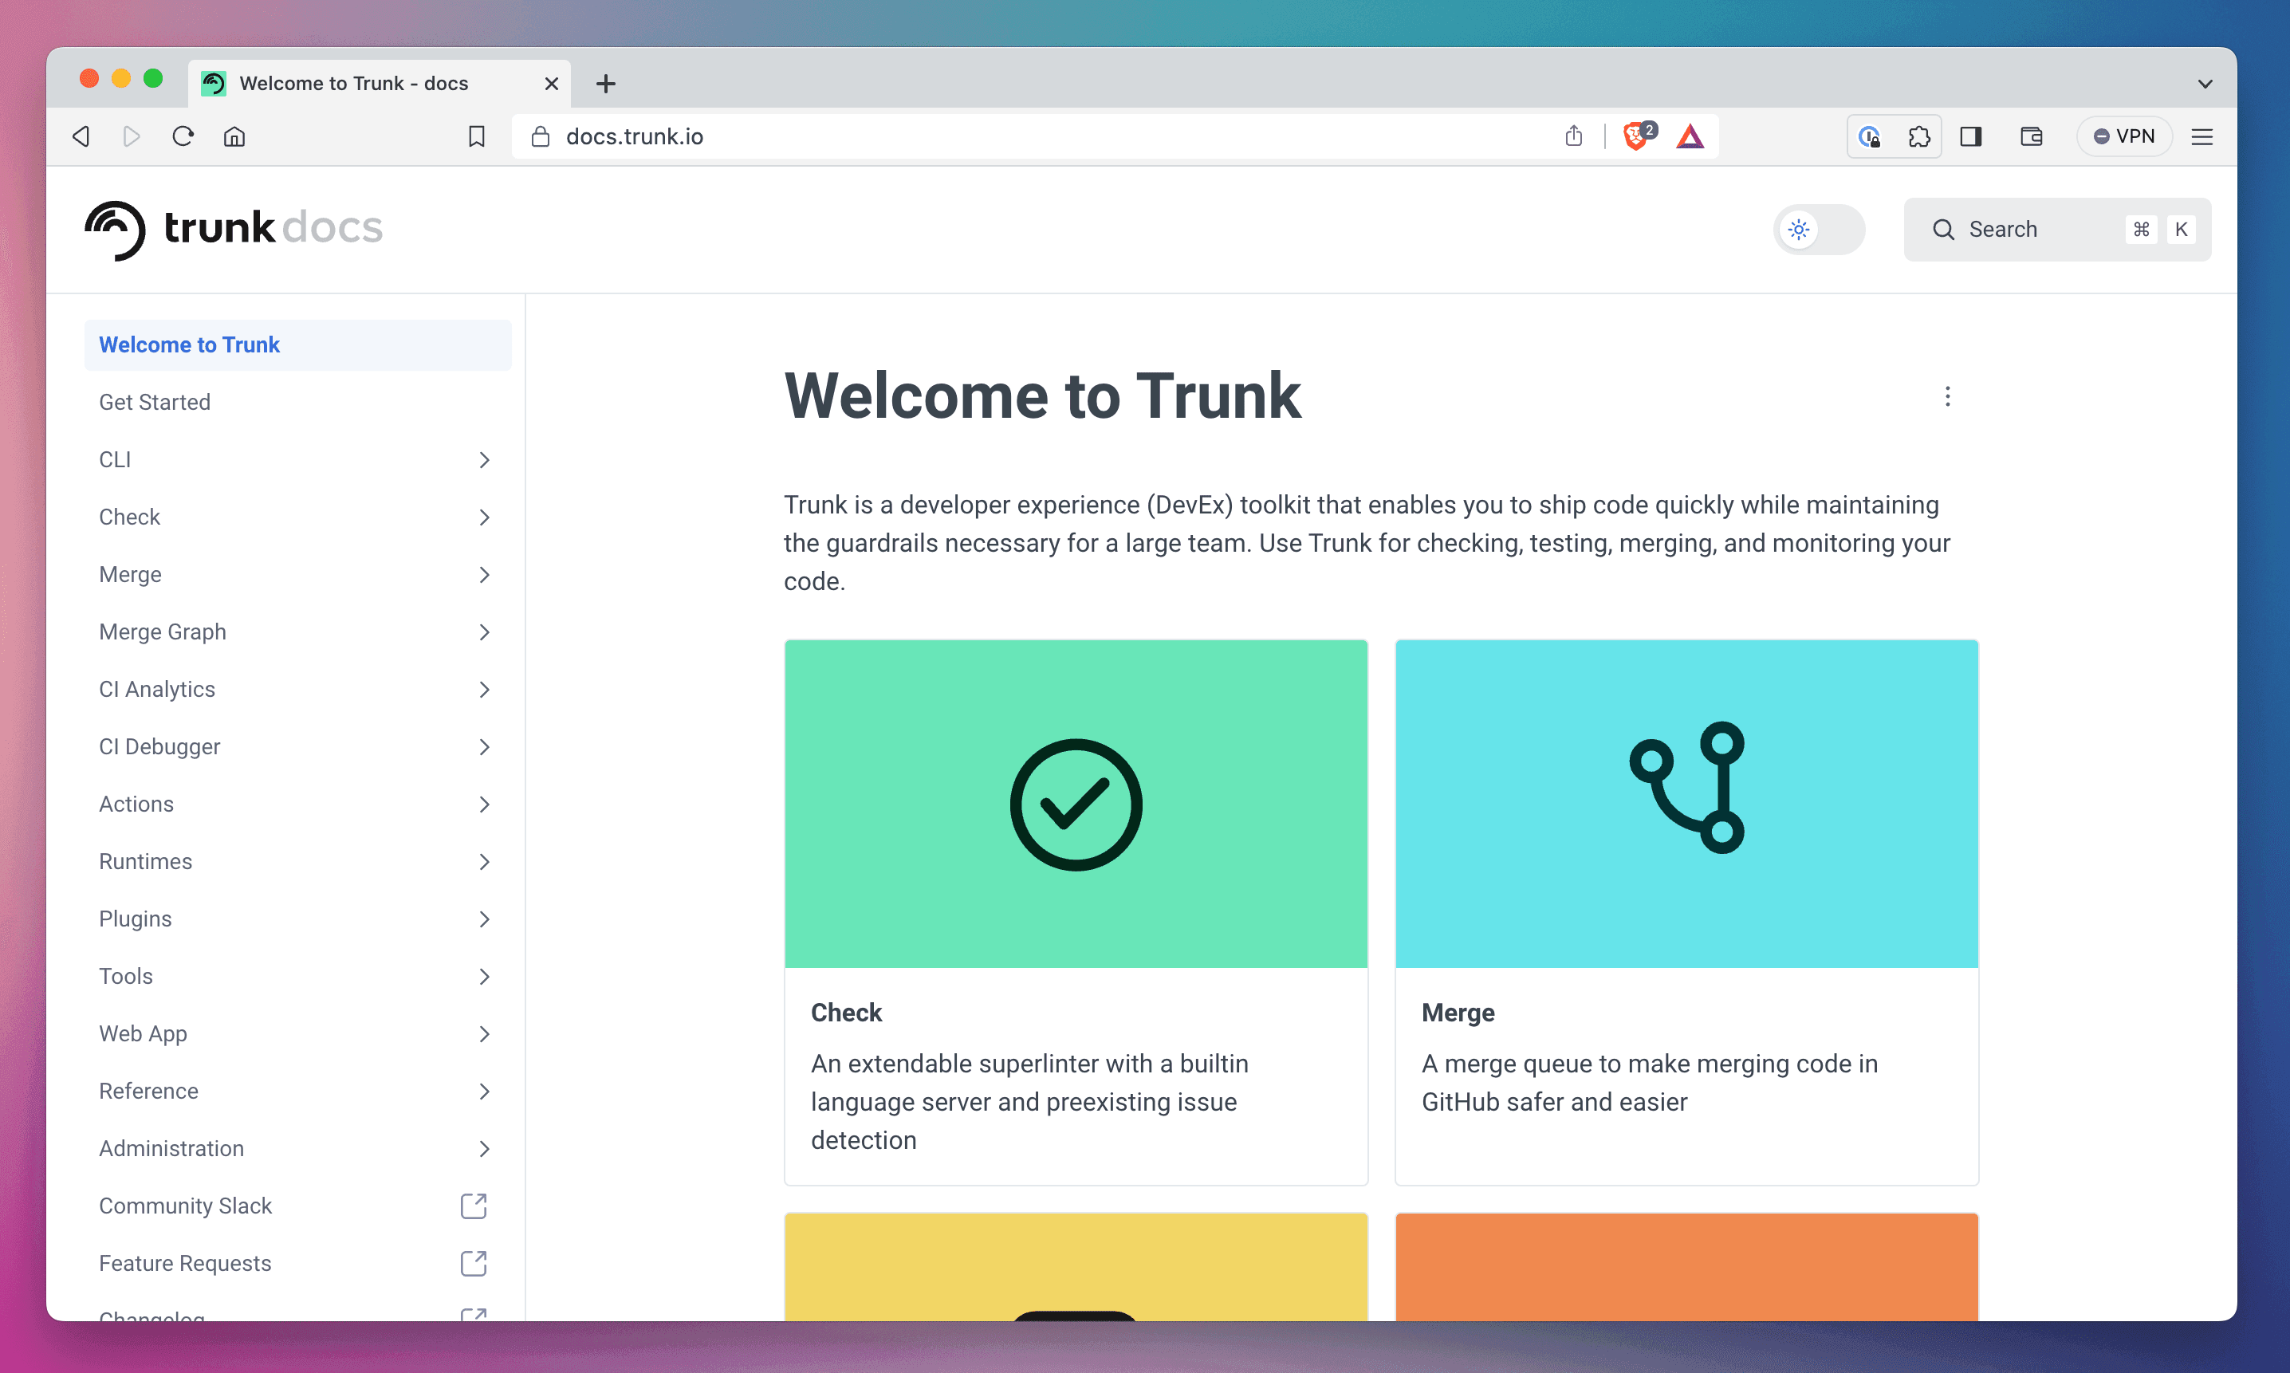Expand the Runtimes sidebar section
Image resolution: width=2290 pixels, height=1373 pixels.
tap(484, 861)
